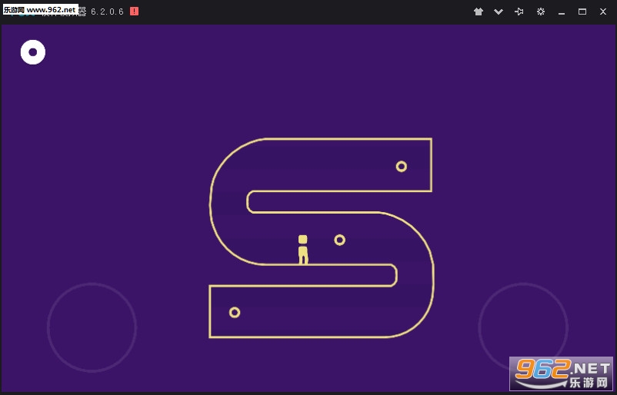This screenshot has width=617, height=395.
Task: Select the small yellow character figure
Action: pyautogui.click(x=303, y=250)
